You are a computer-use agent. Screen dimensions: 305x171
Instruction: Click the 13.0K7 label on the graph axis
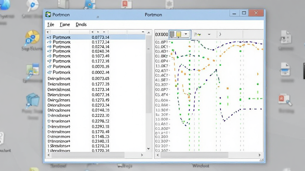[x=161, y=66]
